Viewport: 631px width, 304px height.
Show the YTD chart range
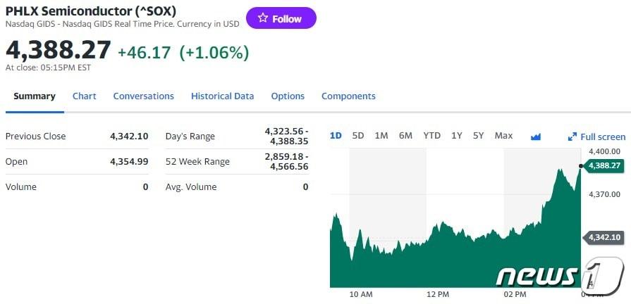(x=431, y=135)
